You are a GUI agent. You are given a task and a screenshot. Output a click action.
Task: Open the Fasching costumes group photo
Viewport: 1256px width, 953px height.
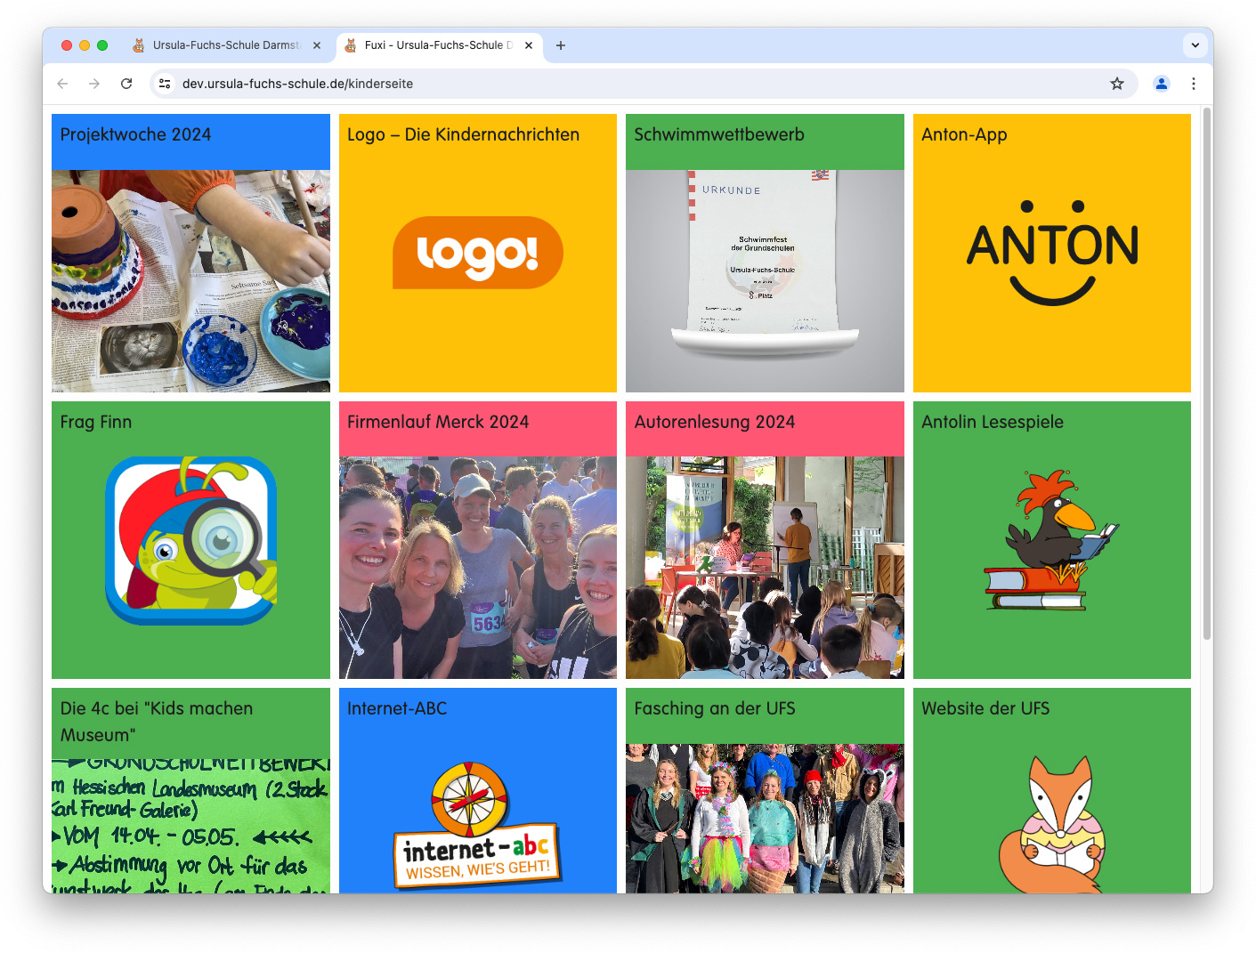pyautogui.click(x=765, y=819)
